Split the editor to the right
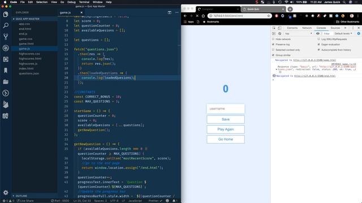Viewport: 362px width, 203px height. tap(170, 12)
